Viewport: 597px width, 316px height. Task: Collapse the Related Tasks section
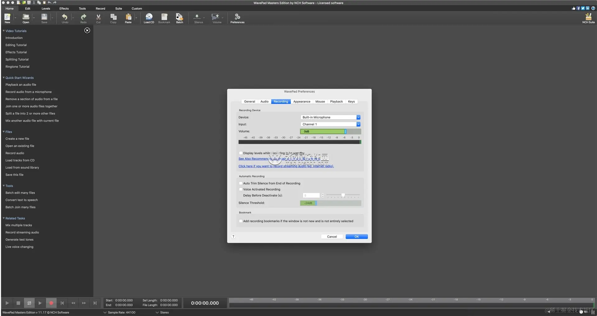(4, 218)
